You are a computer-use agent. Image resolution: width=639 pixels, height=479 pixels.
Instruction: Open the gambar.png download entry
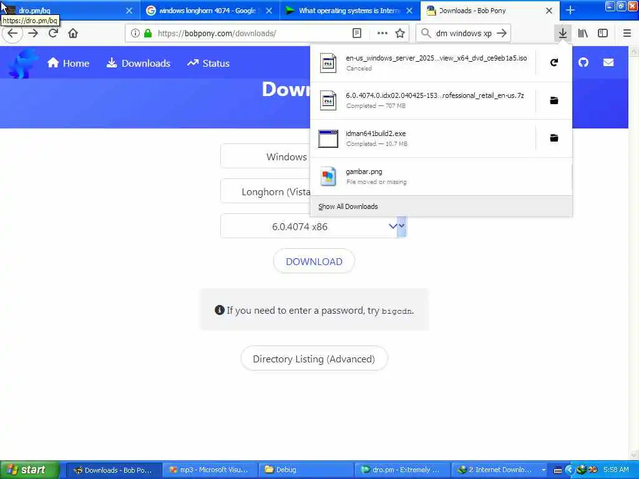[x=441, y=177]
